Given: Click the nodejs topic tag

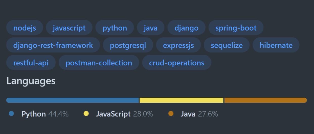Looking at the screenshot, I should pyautogui.click(x=25, y=28).
